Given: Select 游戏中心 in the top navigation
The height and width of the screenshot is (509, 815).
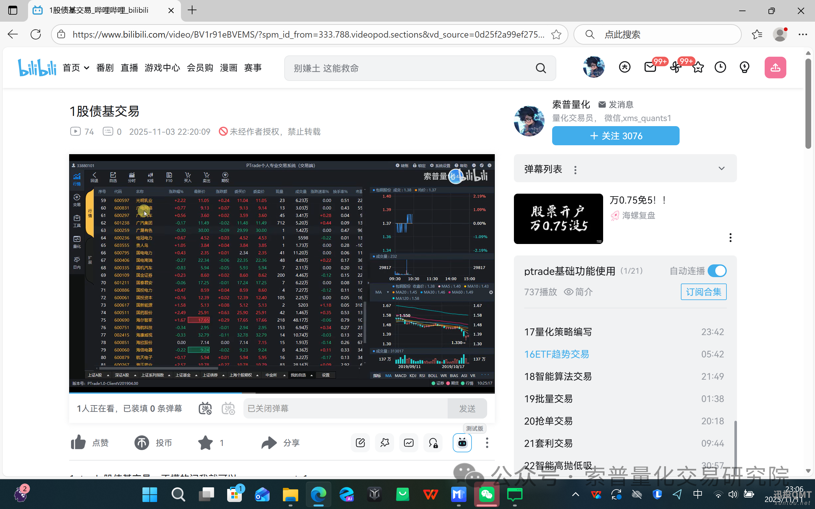Looking at the screenshot, I should coord(162,68).
